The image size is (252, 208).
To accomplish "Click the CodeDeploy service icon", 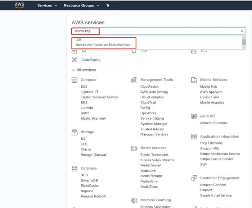I will coord(75,60).
